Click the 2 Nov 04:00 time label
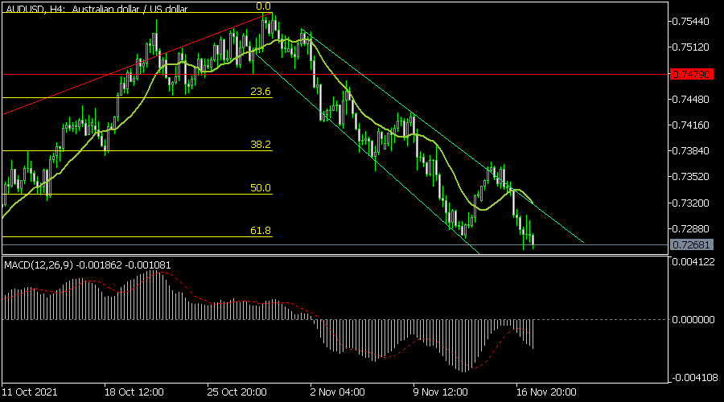 [338, 392]
